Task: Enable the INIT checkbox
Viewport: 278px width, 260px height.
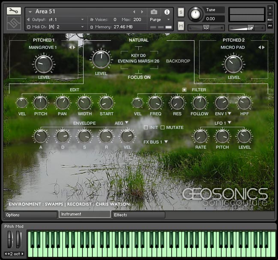Action: [x=146, y=128]
